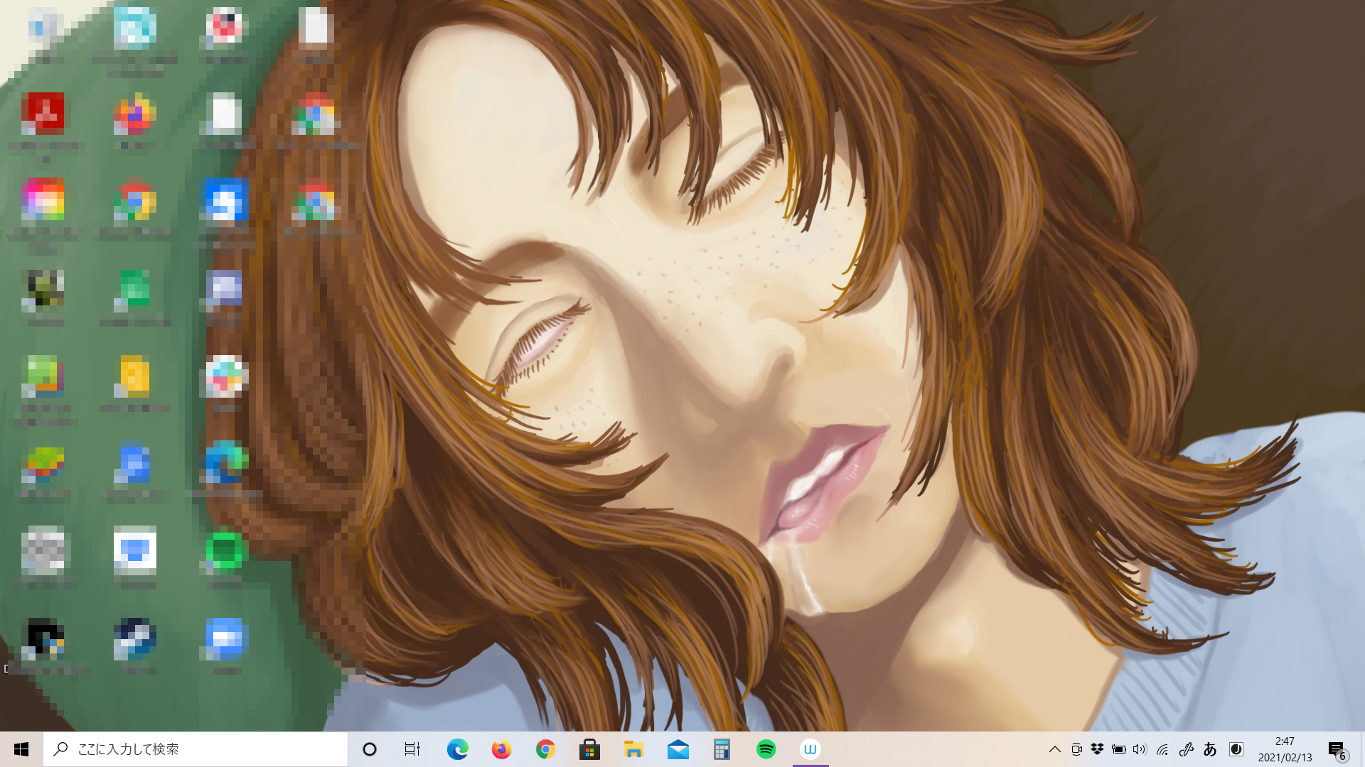Open the Windows Start menu
Image resolution: width=1365 pixels, height=767 pixels.
21,749
